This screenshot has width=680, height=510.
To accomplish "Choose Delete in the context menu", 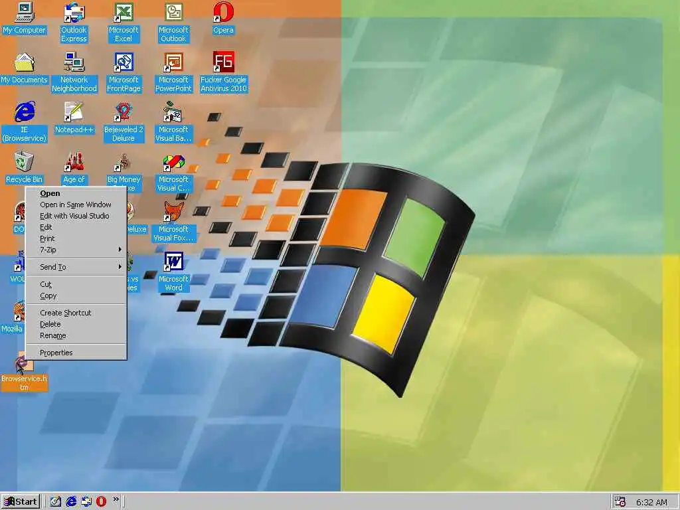I will (x=76, y=324).
